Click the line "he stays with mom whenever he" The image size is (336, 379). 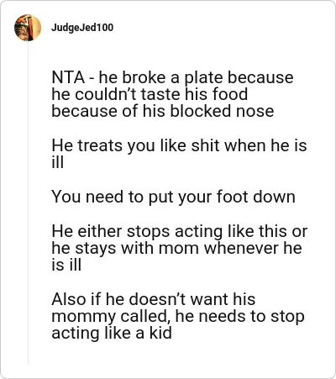pos(177,249)
